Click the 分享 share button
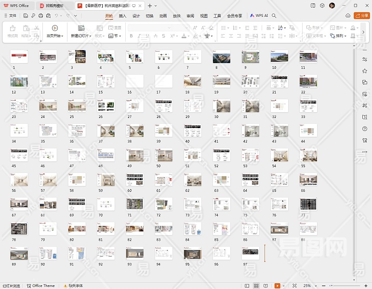372x289 pixels. point(361,15)
